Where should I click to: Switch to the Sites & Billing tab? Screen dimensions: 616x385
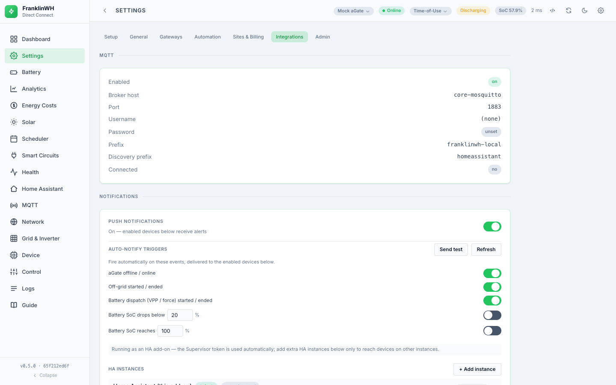point(248,37)
